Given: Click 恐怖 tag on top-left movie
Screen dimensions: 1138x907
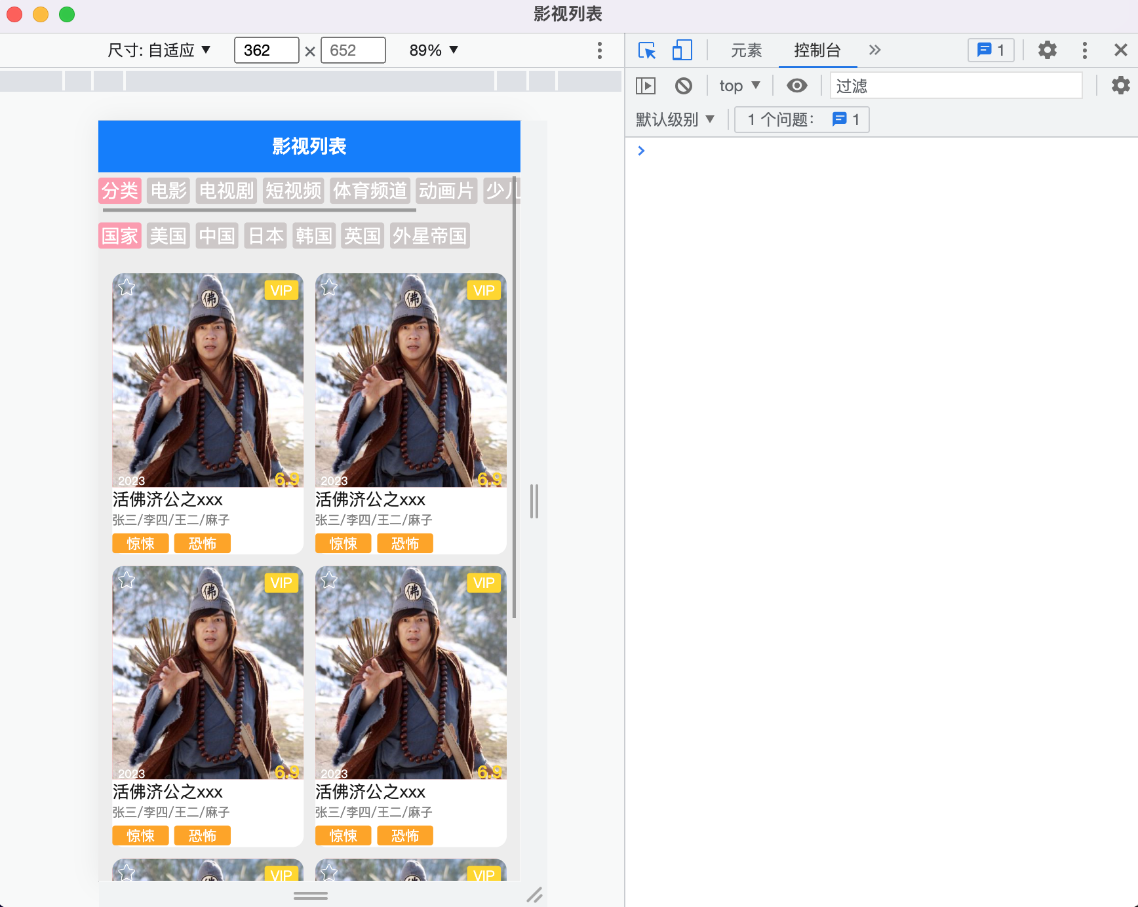Looking at the screenshot, I should (x=202, y=543).
